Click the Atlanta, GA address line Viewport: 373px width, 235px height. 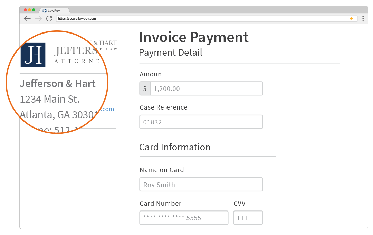pos(59,115)
